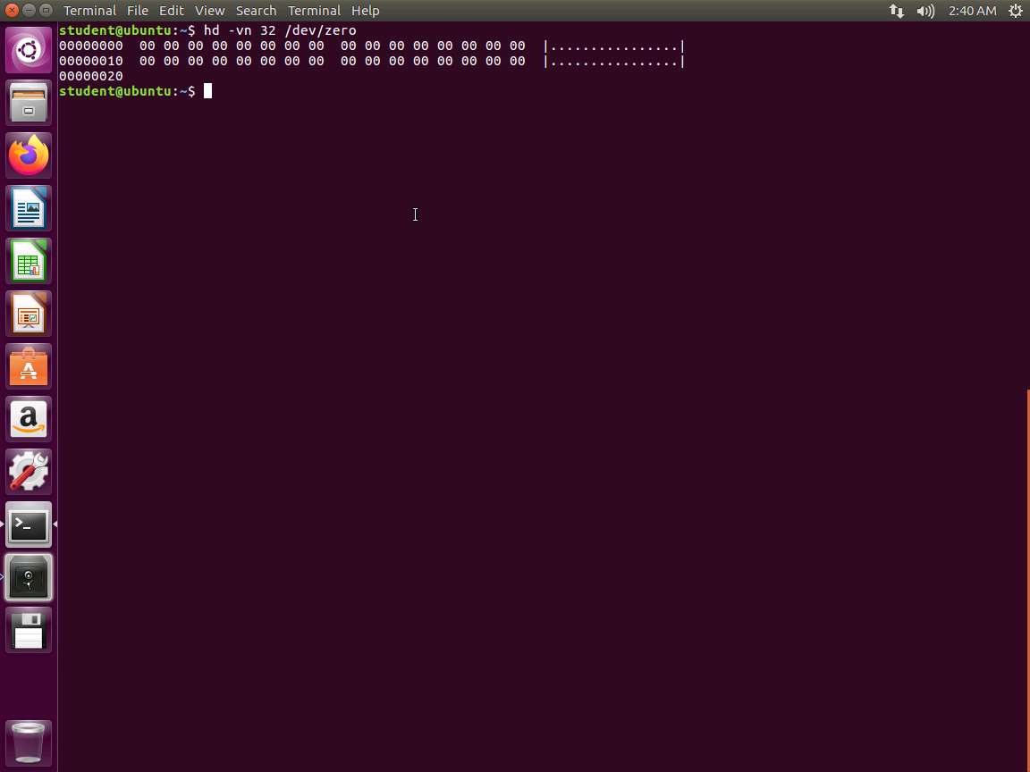Viewport: 1030px width, 772px height.
Task: Select the Terminal icon in dock
Action: pyautogui.click(x=29, y=524)
